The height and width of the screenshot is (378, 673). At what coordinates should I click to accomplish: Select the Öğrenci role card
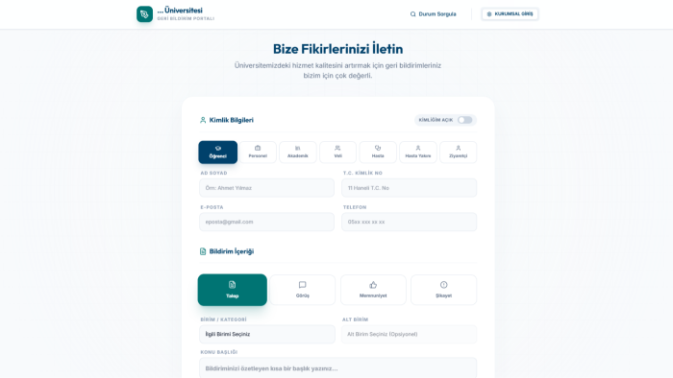click(x=217, y=152)
